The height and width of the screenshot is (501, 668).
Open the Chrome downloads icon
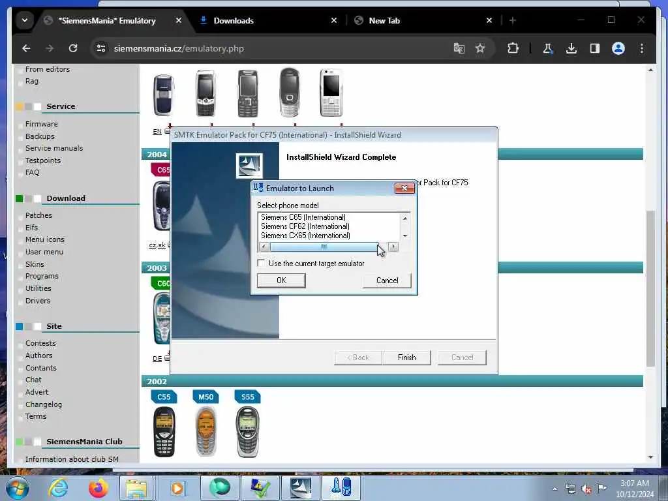[x=571, y=48]
